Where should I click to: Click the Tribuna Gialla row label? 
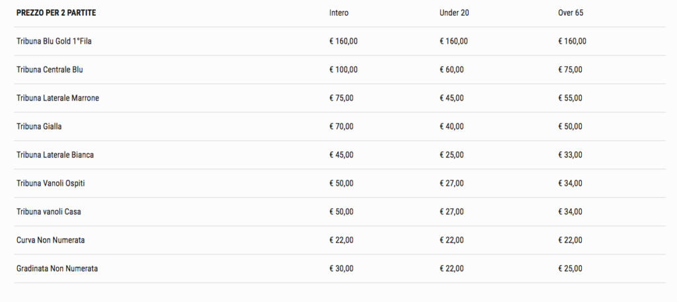pyautogui.click(x=39, y=127)
